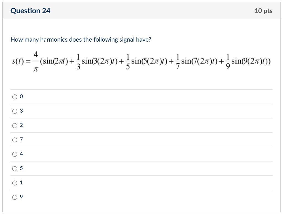Click the Question 24 heading

pyautogui.click(x=30, y=11)
